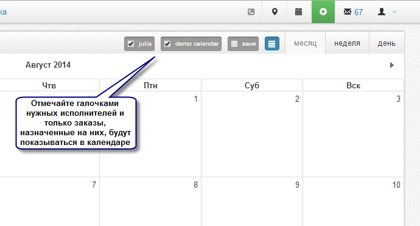Uncheck the julia calendar checkbox

click(x=131, y=44)
